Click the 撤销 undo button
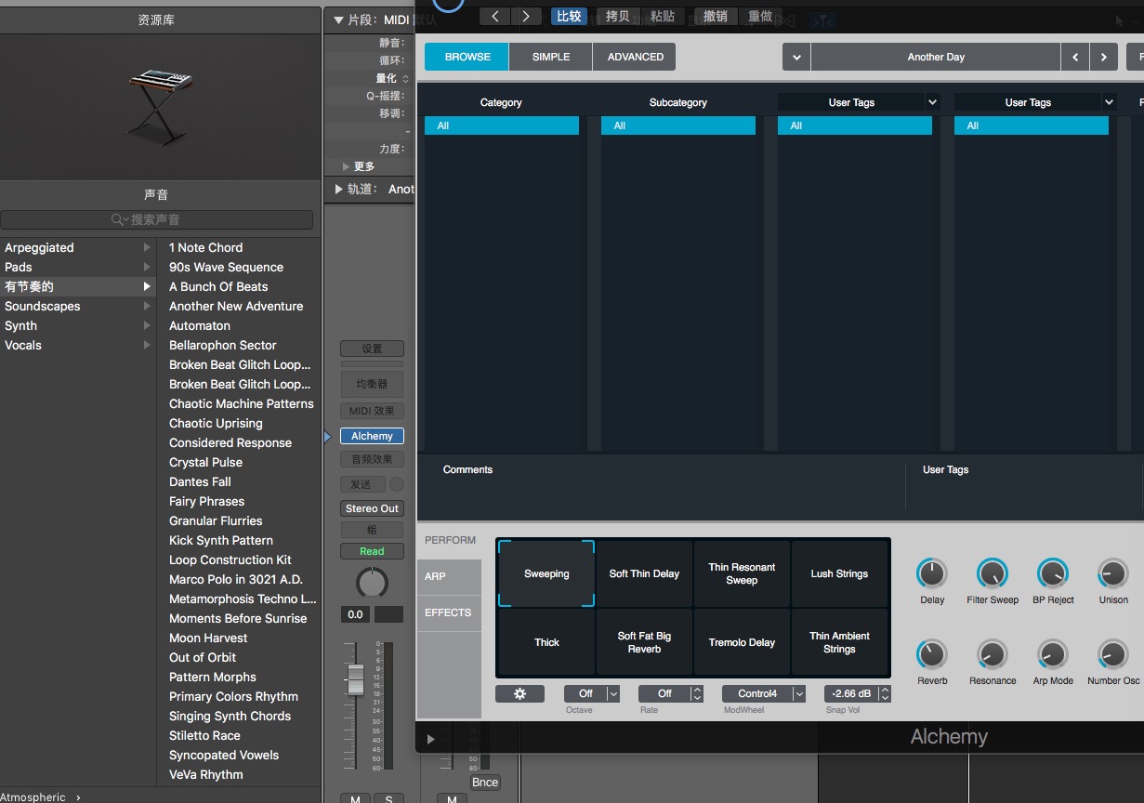This screenshot has width=1144, height=803. (x=716, y=16)
